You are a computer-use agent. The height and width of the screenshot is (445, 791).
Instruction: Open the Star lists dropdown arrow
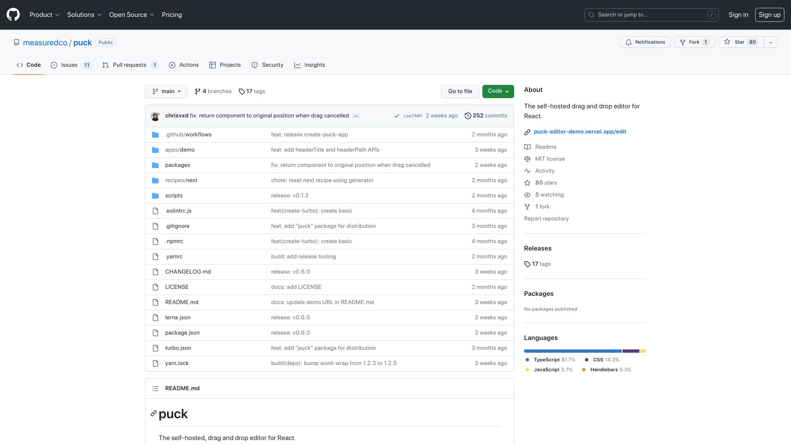[x=771, y=42]
